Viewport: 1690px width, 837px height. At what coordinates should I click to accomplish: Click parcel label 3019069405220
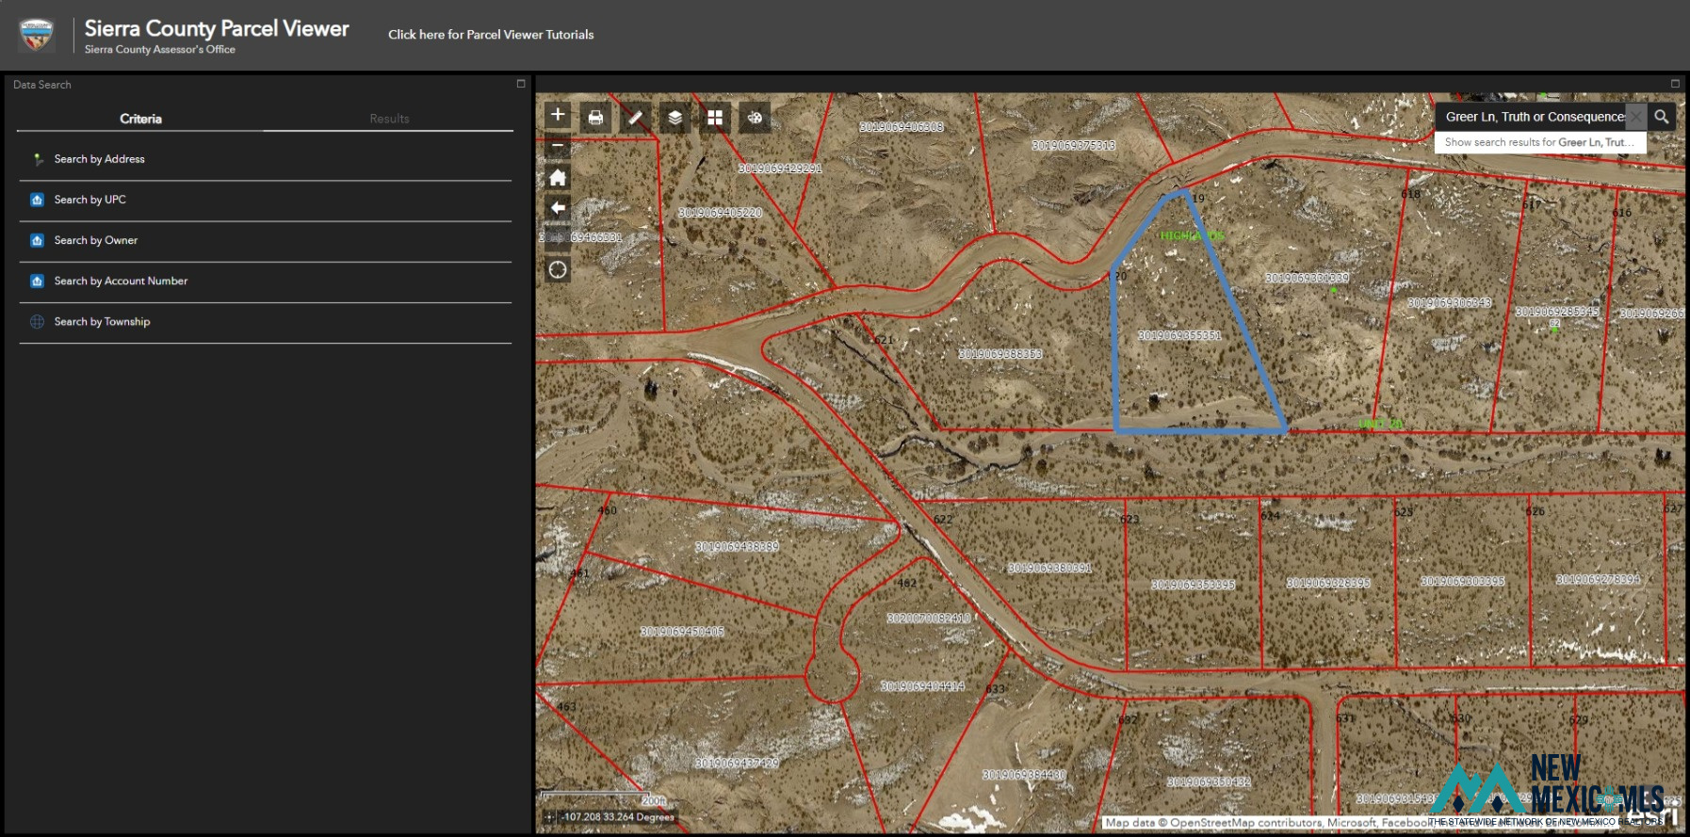pos(721,213)
